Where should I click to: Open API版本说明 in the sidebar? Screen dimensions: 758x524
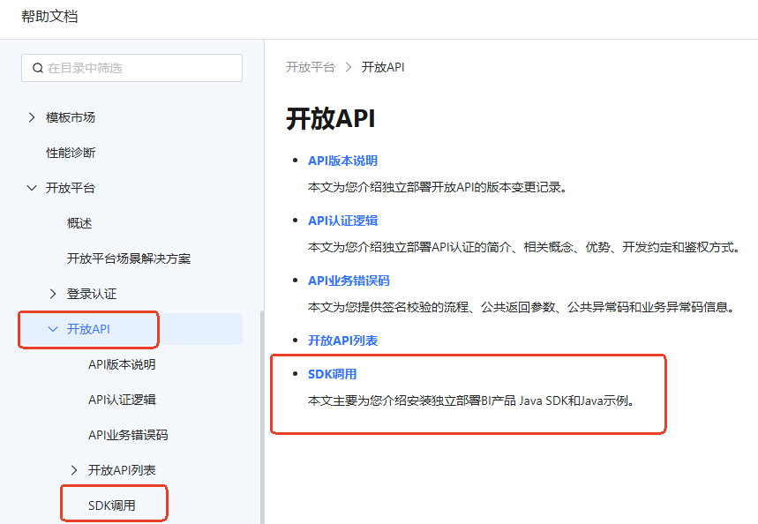122,364
